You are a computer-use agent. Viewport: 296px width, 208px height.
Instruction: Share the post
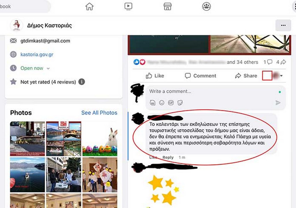coord(246,76)
